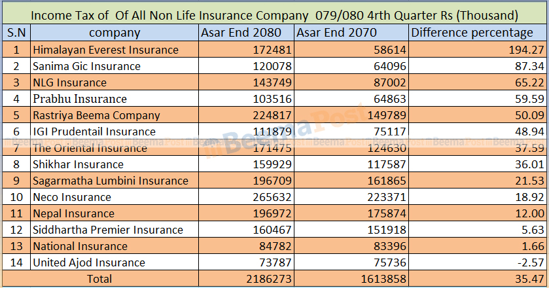Click the table title about Income Tax
The height and width of the screenshot is (288, 549).
pyautogui.click(x=275, y=14)
